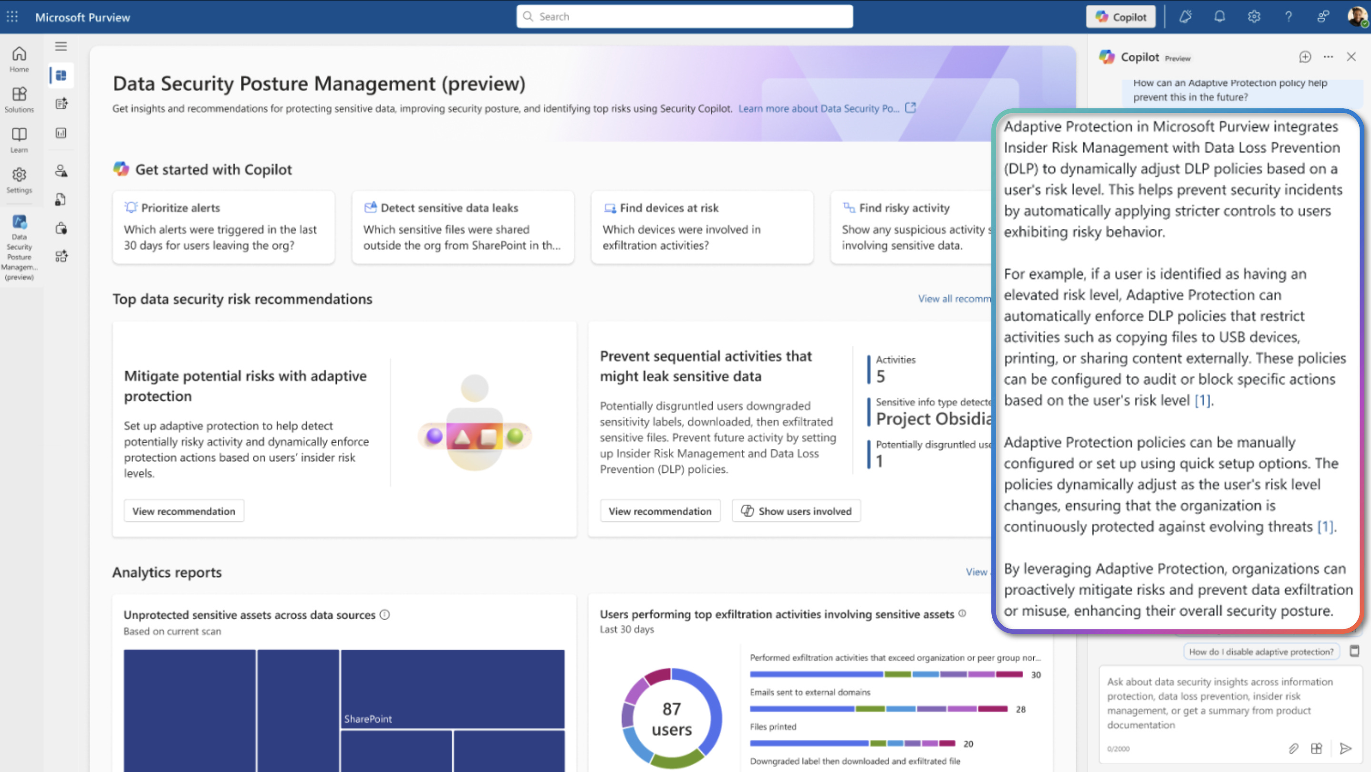Open the prompt guide icon beside suggestion
This screenshot has width=1371, height=772.
pyautogui.click(x=1354, y=650)
